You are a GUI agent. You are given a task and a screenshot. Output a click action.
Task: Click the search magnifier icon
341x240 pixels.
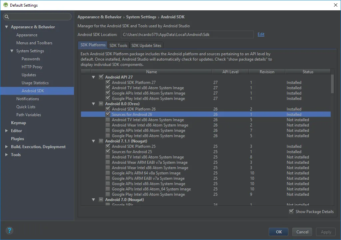pos(7,17)
